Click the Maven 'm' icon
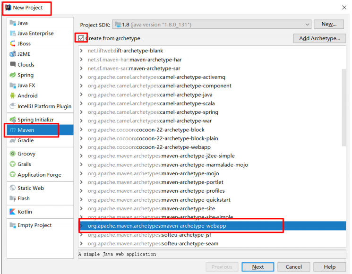The width and height of the screenshot is (352, 274). point(13,130)
